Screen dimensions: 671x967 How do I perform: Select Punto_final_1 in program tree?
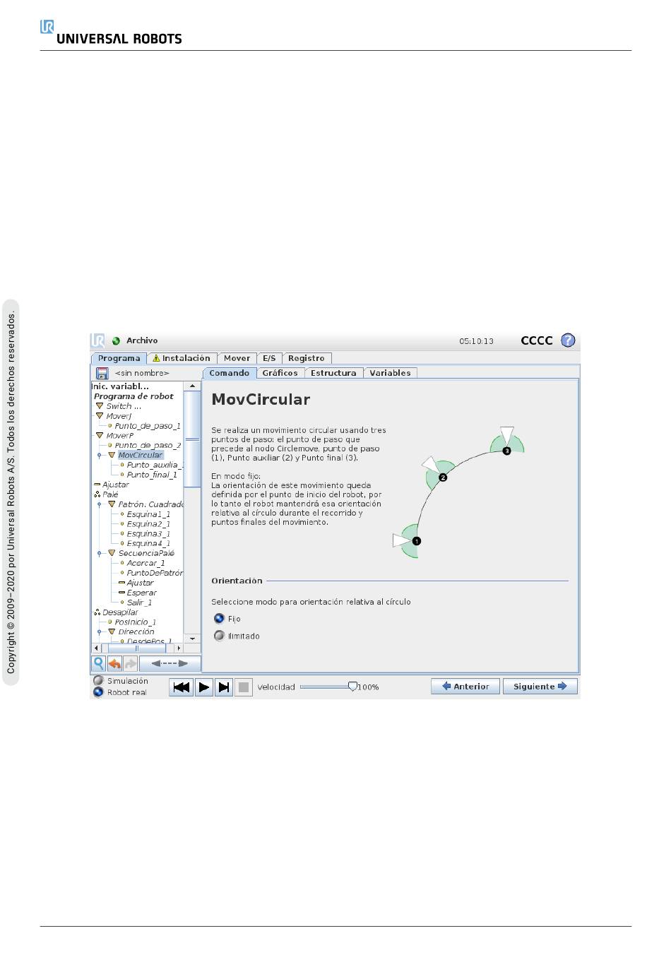coord(152,475)
